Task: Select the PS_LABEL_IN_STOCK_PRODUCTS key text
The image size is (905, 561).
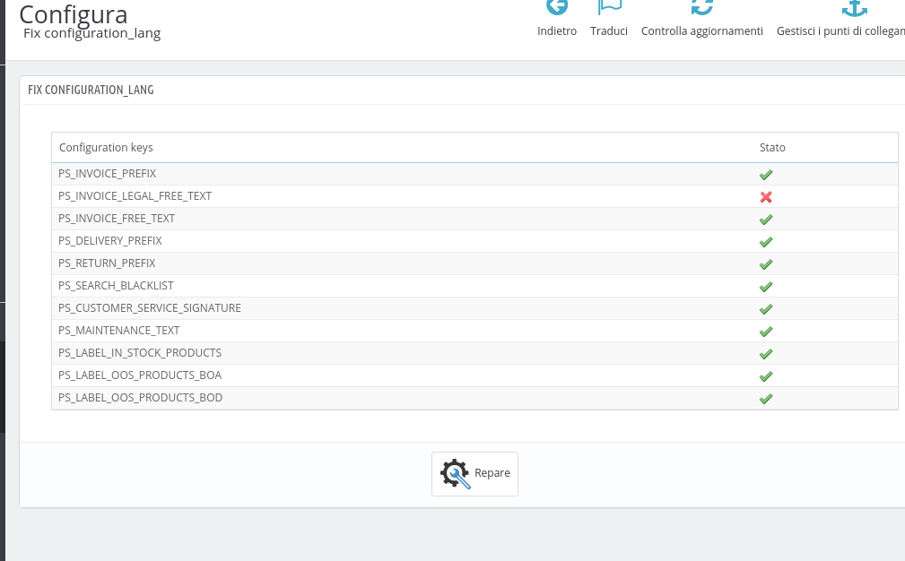Action: (140, 353)
